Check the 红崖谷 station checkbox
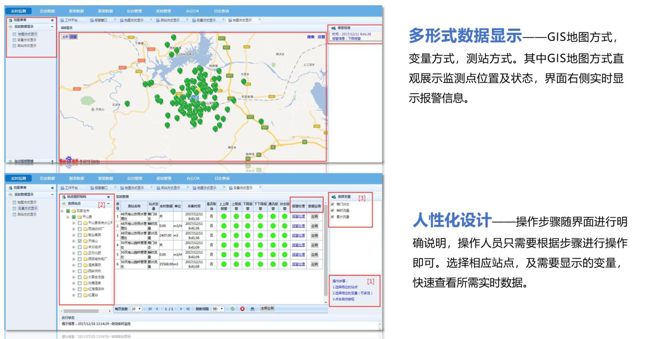Viewport: 657px width, 339px height. tap(80, 295)
